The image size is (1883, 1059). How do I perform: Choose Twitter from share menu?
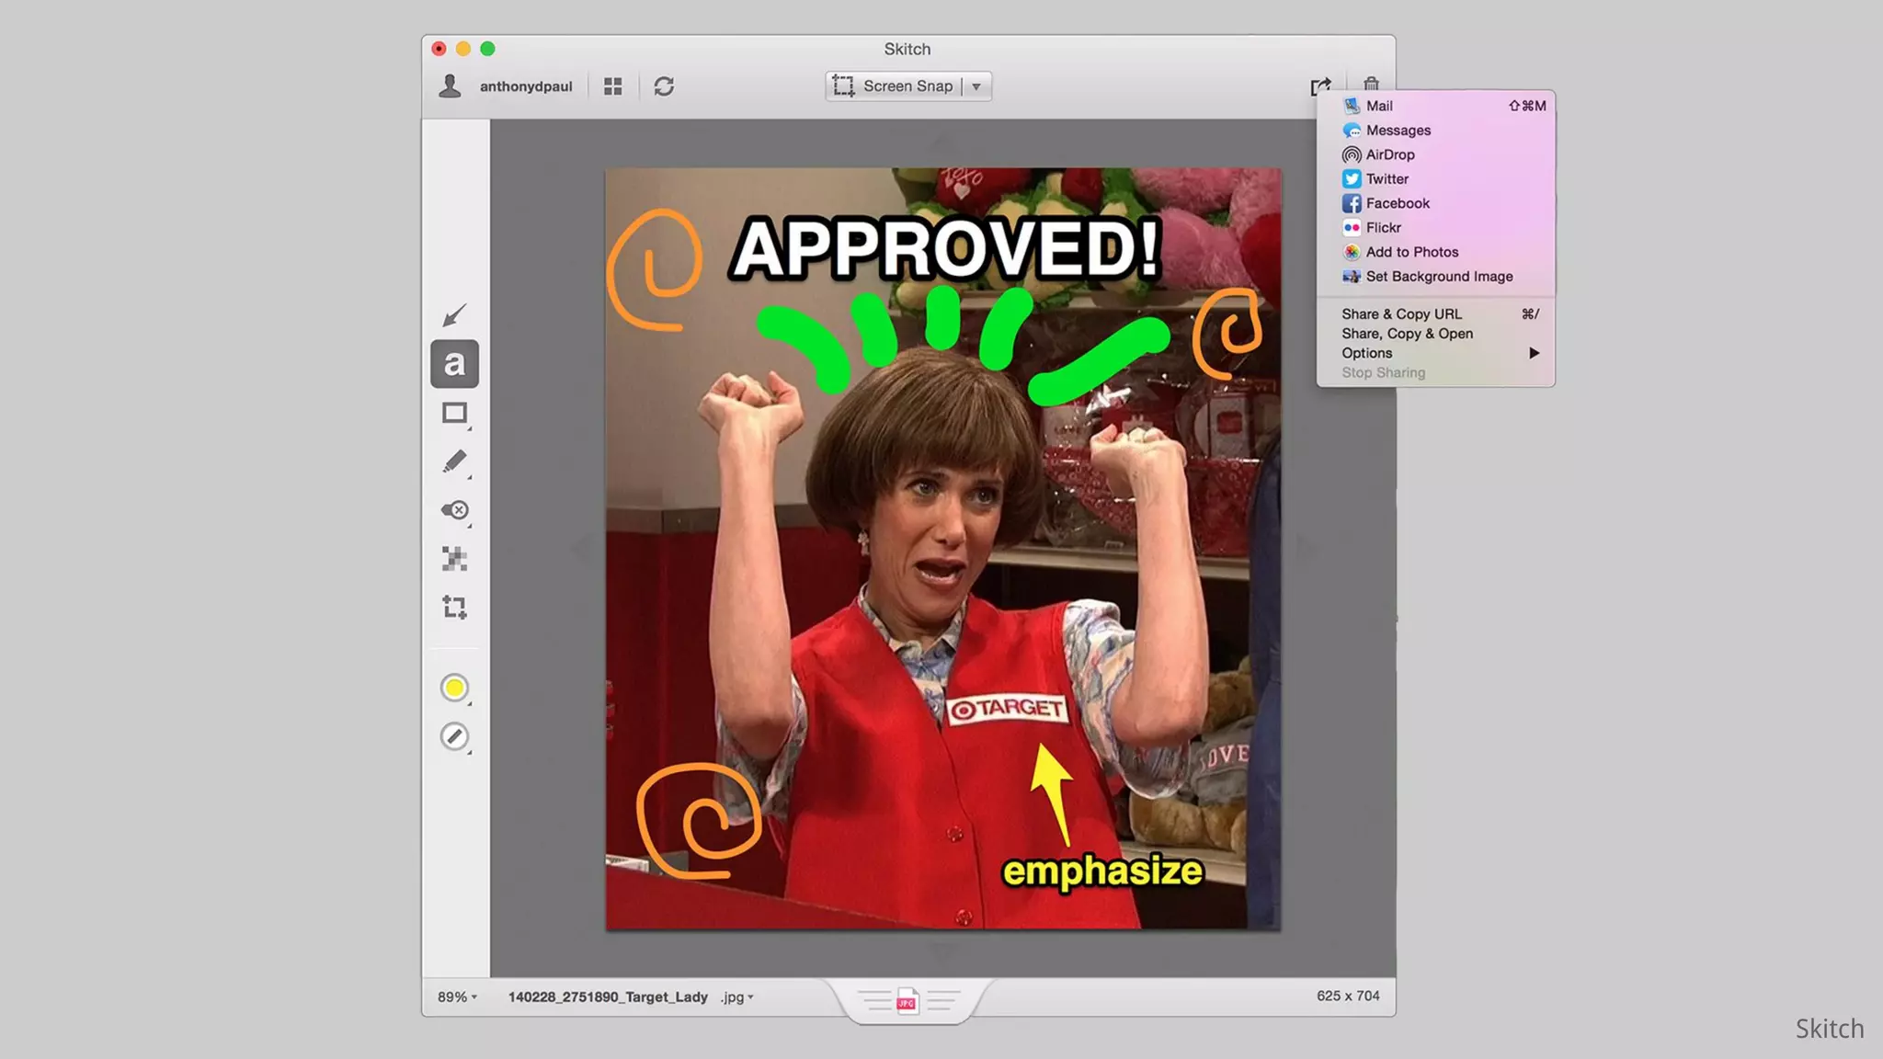(1387, 179)
